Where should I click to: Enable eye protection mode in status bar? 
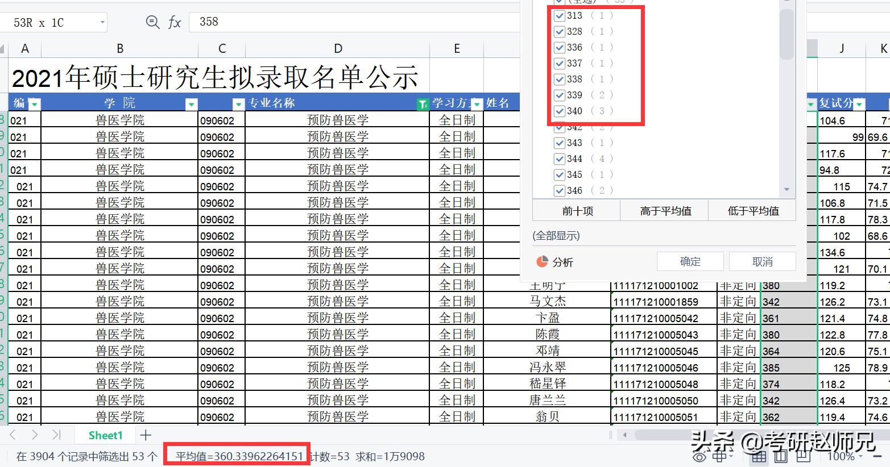[699, 456]
